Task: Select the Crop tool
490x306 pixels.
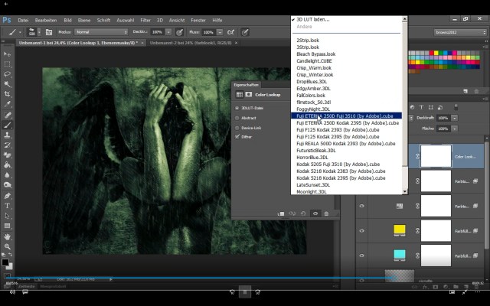Action: [7, 94]
